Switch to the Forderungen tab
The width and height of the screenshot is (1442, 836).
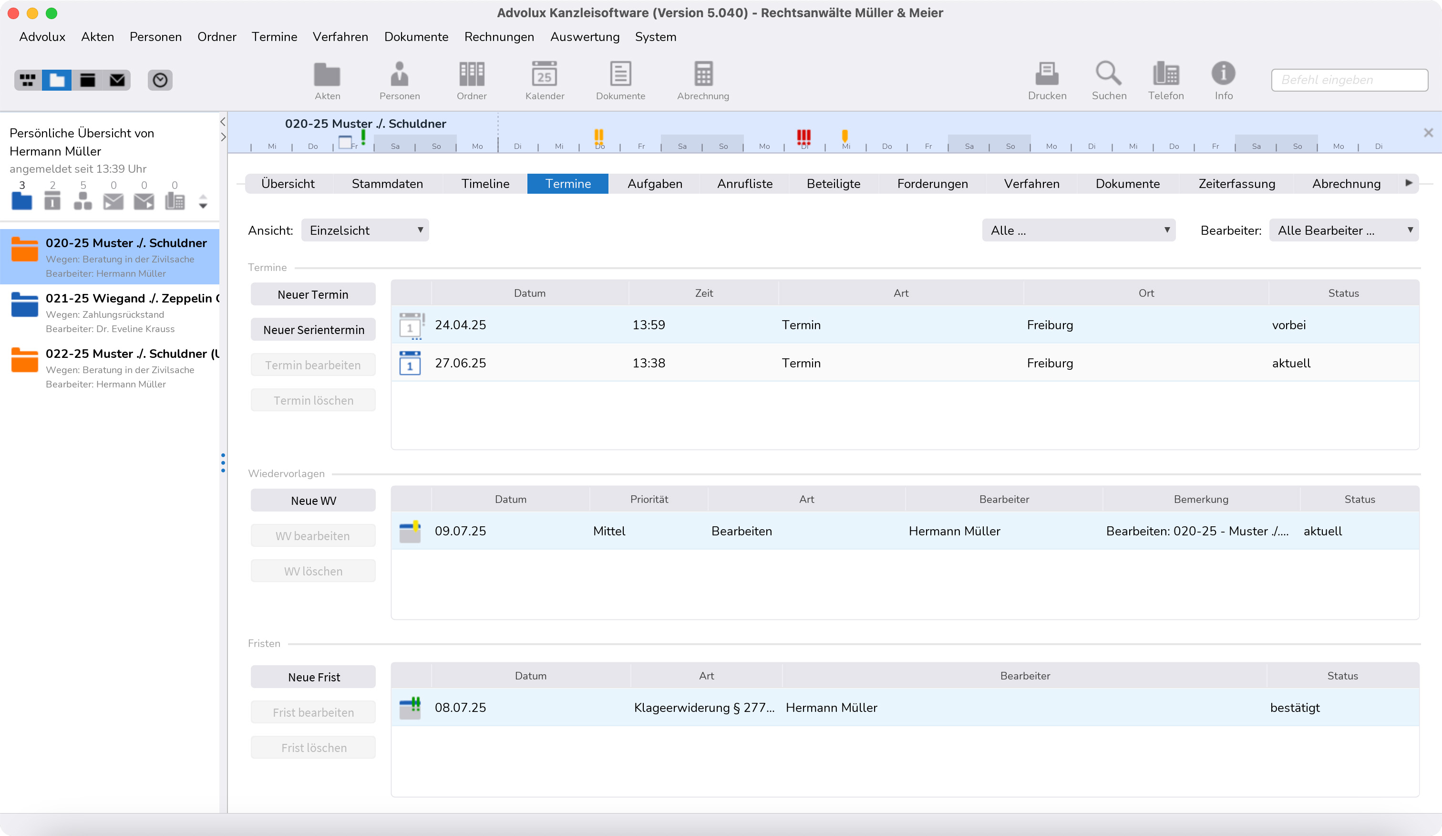click(x=932, y=184)
